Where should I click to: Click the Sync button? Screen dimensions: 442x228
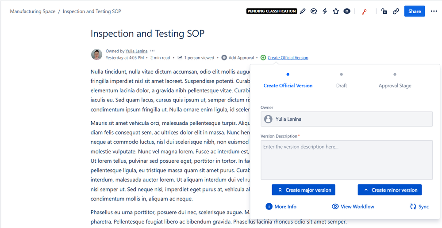[x=419, y=206]
